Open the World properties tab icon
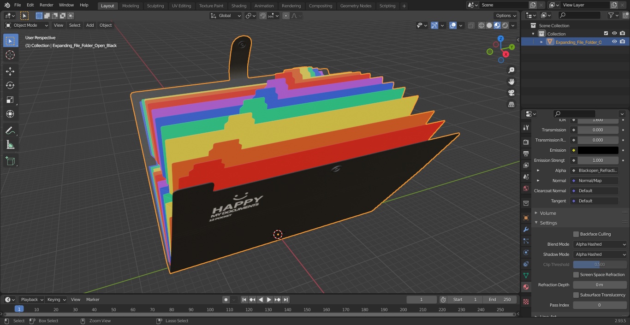This screenshot has width=630, height=325. pos(526,188)
